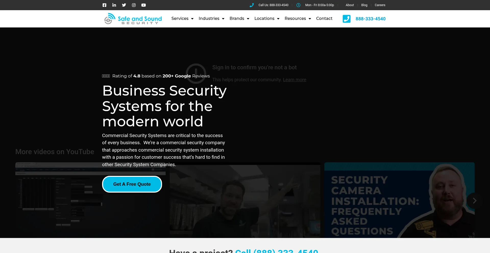This screenshot has height=253, width=490.
Task: Open the LinkedIn social icon
Action: [x=114, y=5]
